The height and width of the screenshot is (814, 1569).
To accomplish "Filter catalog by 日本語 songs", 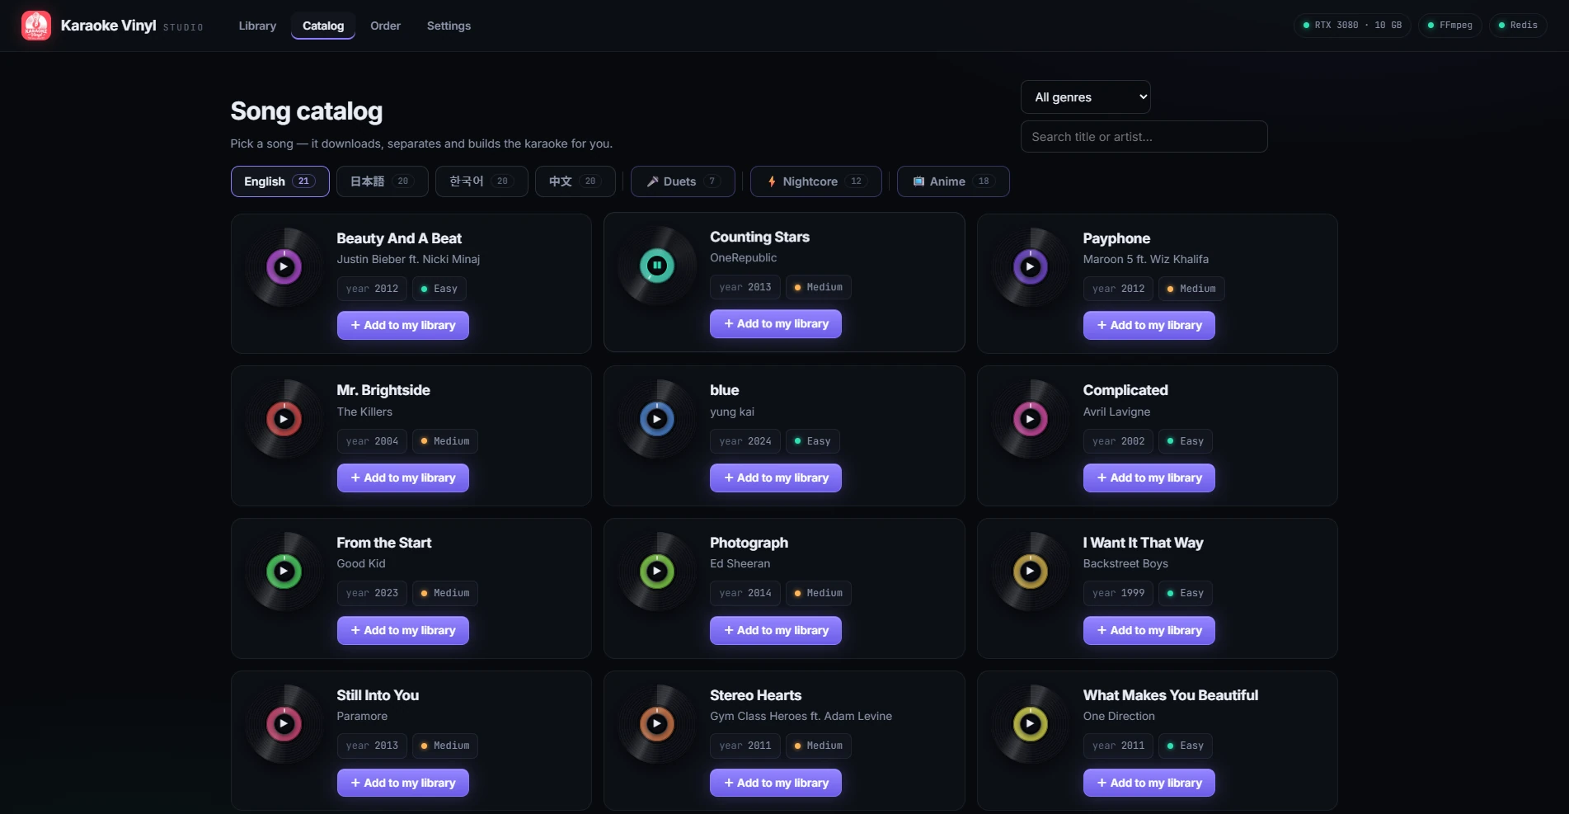I will [x=382, y=181].
